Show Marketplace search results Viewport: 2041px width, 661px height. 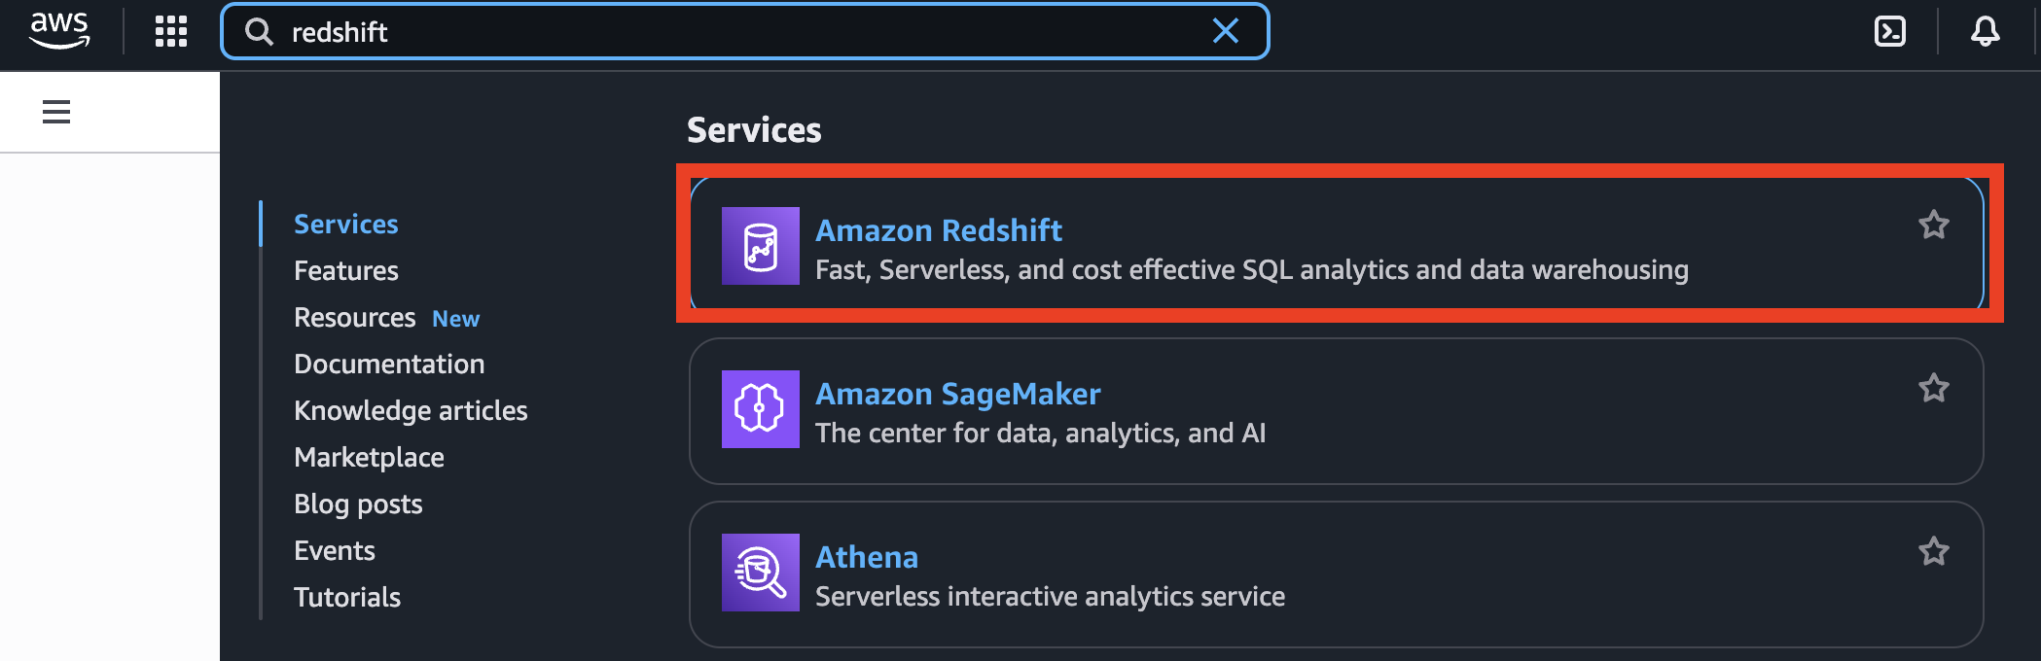coord(369,457)
